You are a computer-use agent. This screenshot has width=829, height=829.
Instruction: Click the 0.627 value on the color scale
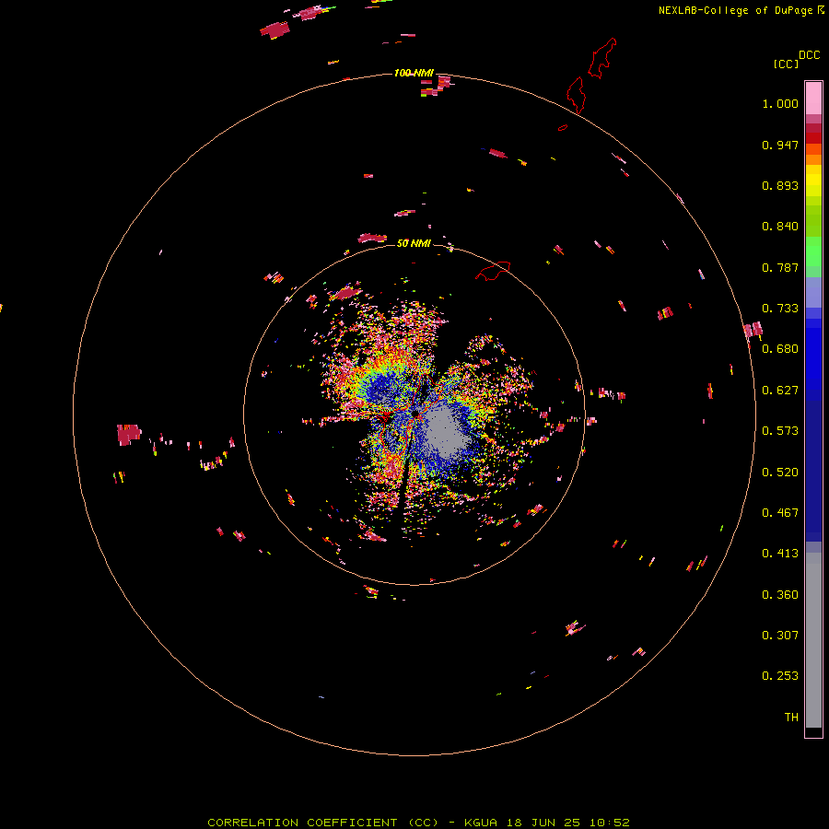point(780,391)
